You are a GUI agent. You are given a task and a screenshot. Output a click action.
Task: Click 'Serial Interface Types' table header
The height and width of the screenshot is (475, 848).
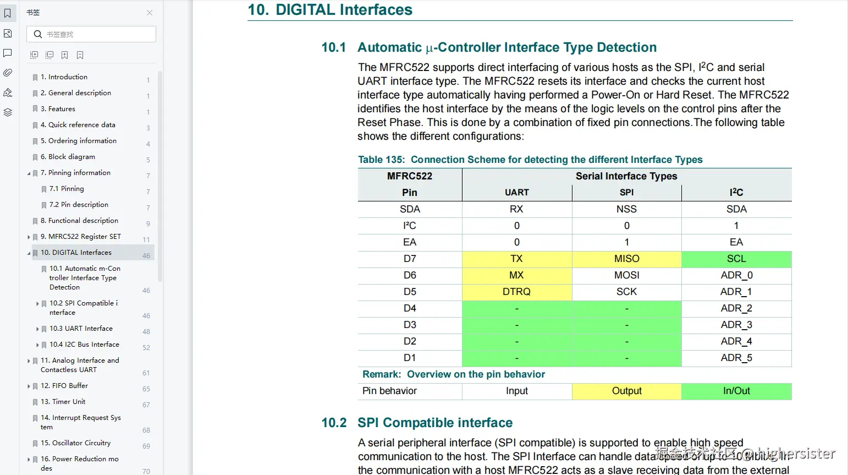[626, 176]
